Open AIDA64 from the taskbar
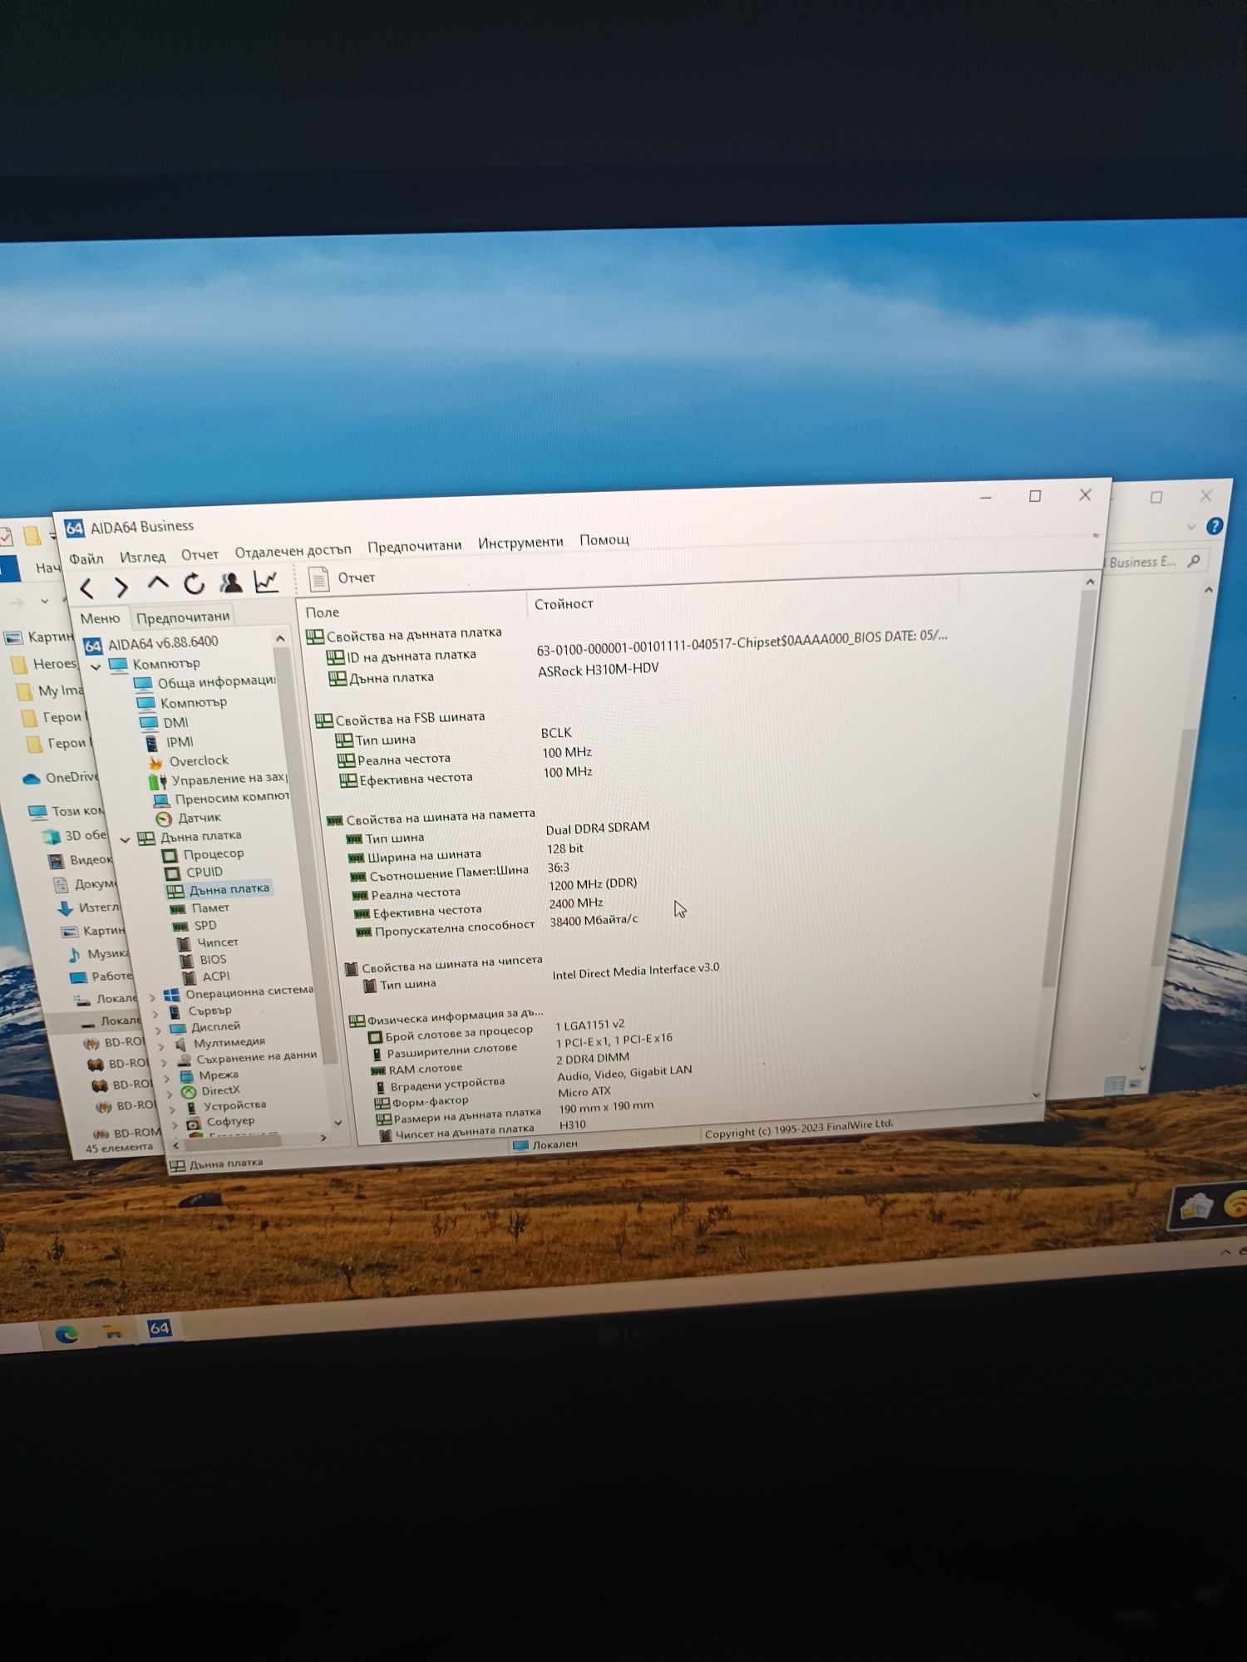Image resolution: width=1247 pixels, height=1662 pixels. point(159,1328)
